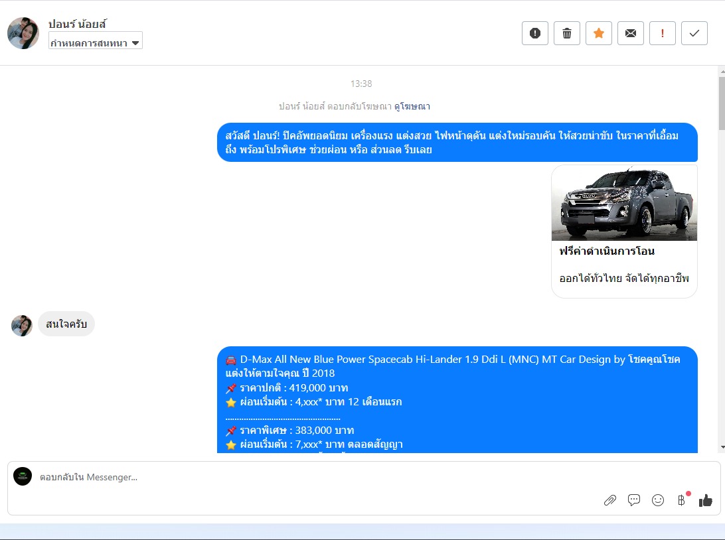Screen dimensions: 725x540
Task: Click ปอนร์ น้อยส์ profile picture in header
Action: click(x=23, y=33)
